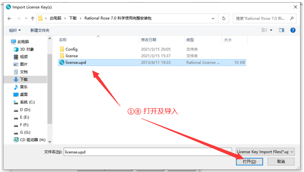Open the recent locations dropdown arrow
This screenshot has width=304, height=172.
coord(26,19)
